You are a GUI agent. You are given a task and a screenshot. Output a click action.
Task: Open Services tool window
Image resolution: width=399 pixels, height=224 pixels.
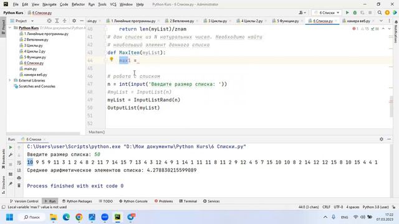click(211, 201)
